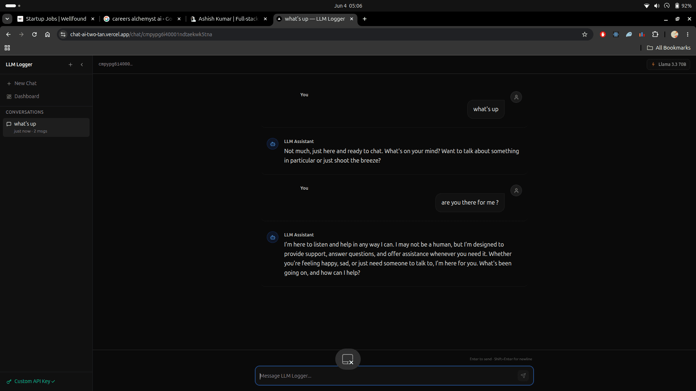
Task: Click the Activities workspace indicator
Action: click(13, 6)
